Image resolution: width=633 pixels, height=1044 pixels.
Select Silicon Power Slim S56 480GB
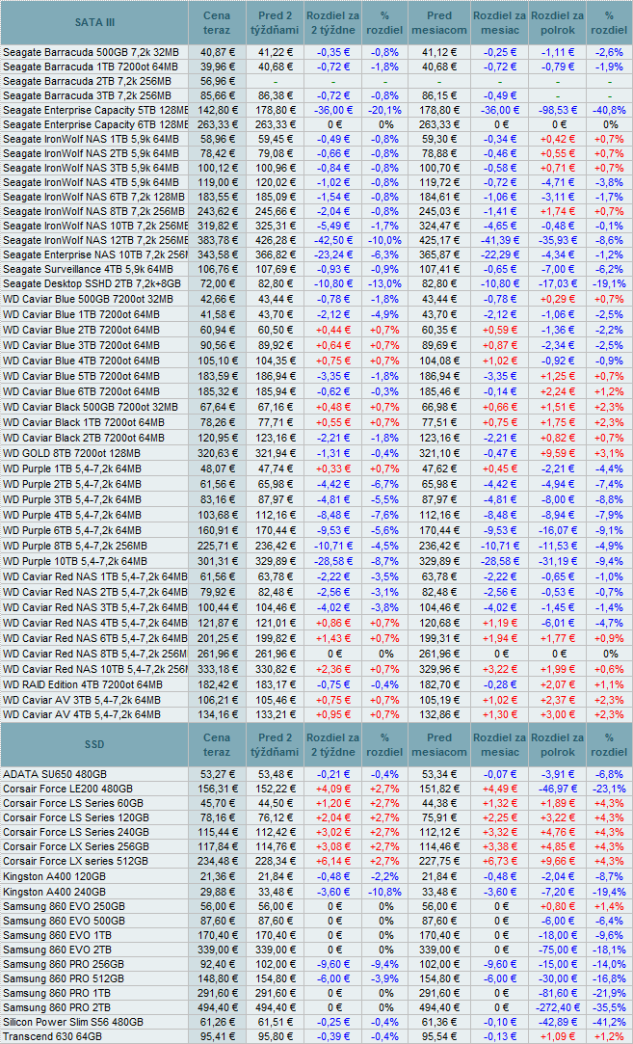click(73, 1022)
